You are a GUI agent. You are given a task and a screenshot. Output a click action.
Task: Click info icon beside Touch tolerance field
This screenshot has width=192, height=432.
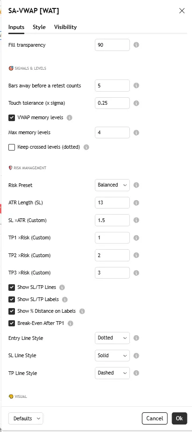136,103
